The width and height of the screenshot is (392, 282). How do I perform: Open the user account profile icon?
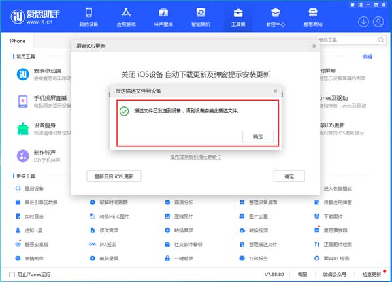(378, 22)
